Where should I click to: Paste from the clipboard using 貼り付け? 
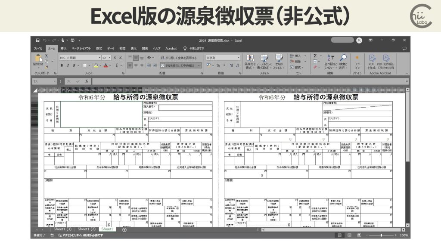(x=38, y=60)
